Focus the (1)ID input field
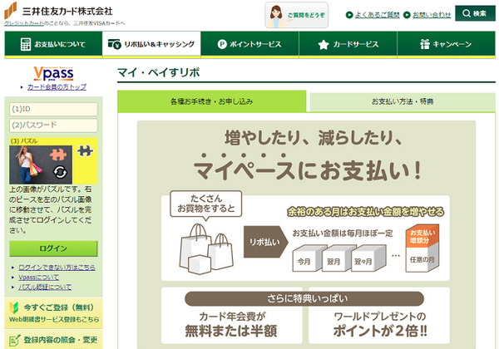 click(53, 109)
